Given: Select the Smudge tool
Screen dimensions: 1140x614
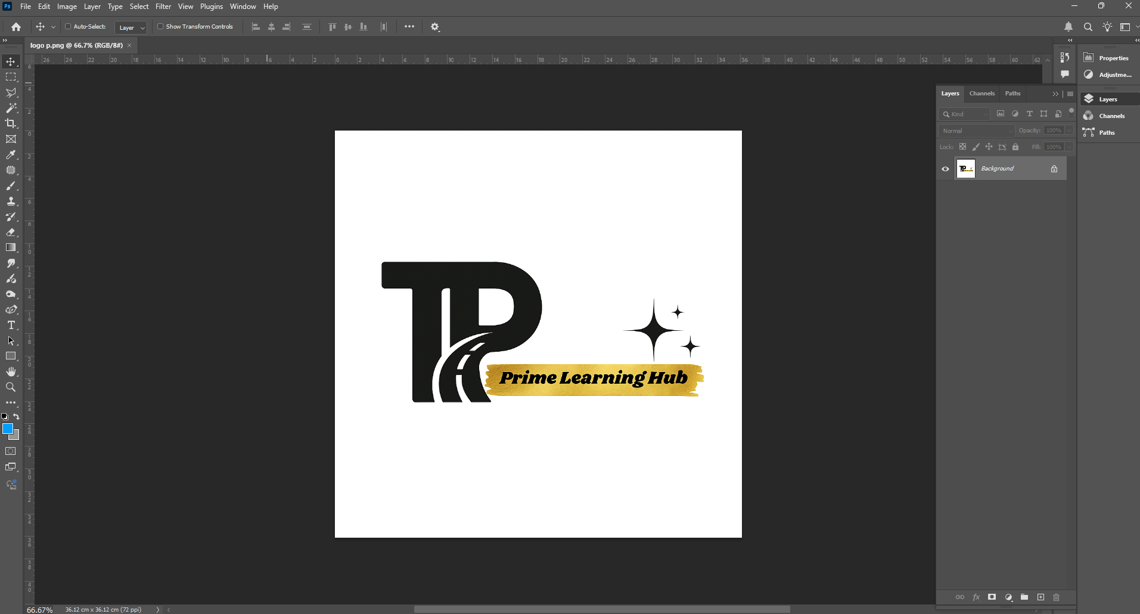Looking at the screenshot, I should (x=11, y=263).
